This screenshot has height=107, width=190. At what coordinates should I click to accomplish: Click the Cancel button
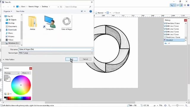(x=85, y=59)
